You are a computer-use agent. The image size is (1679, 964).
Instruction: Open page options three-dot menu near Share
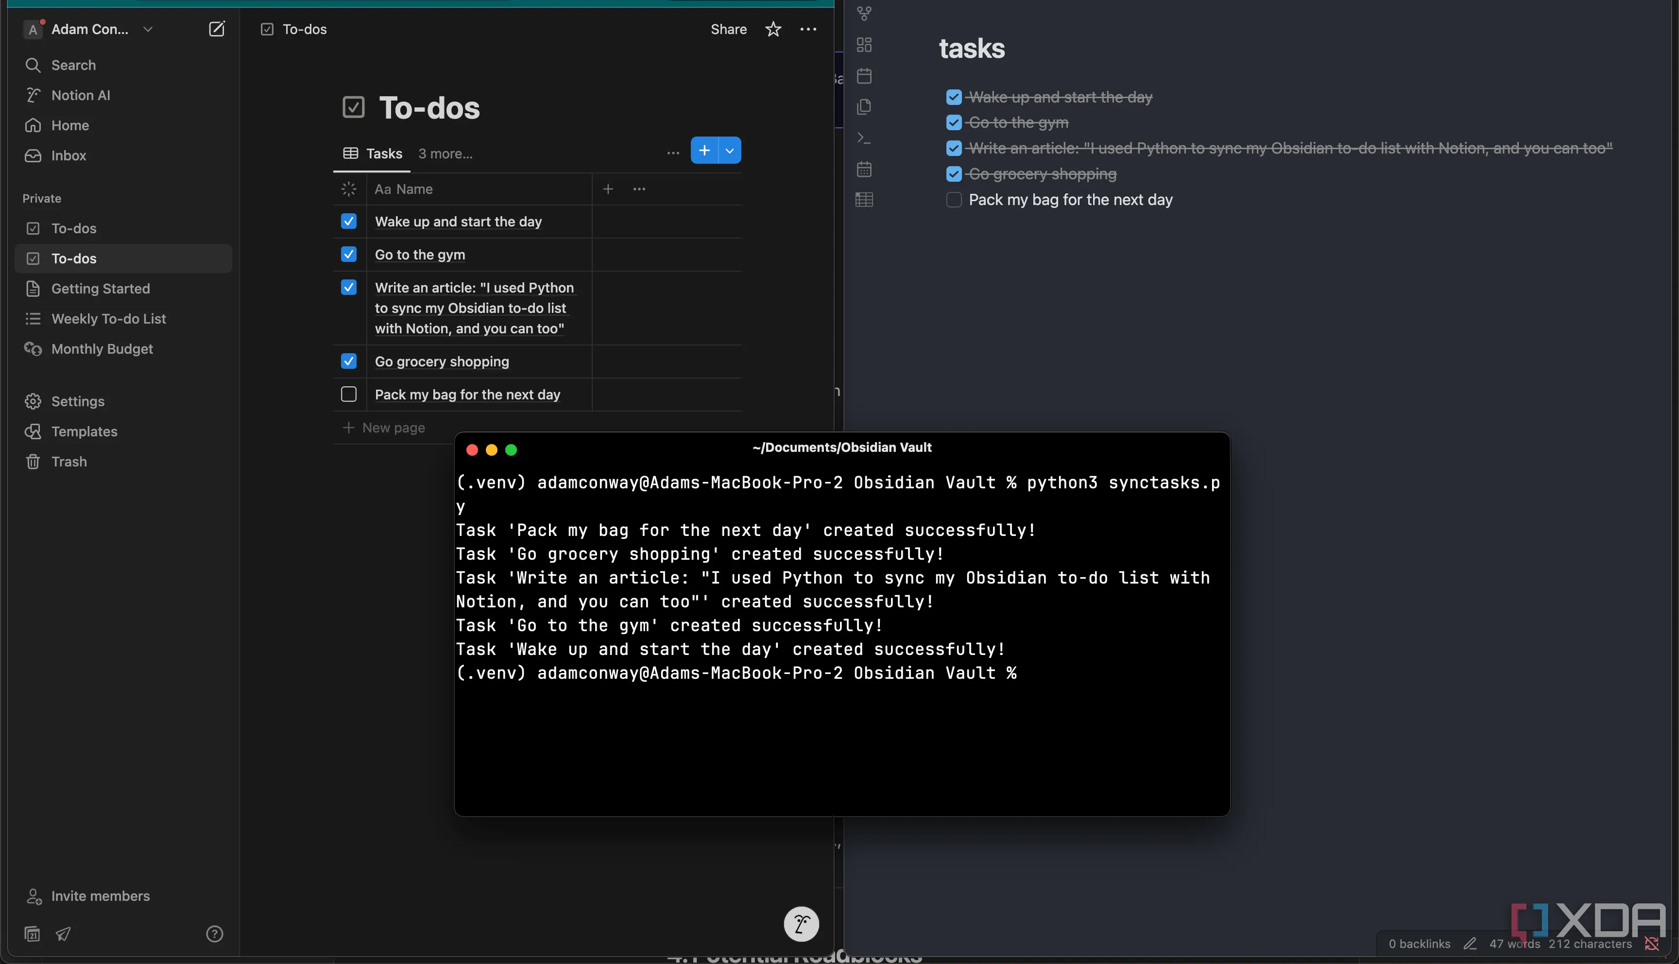tap(808, 29)
